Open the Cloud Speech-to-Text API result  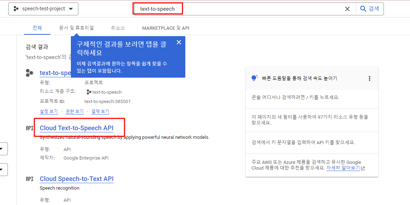pos(77,179)
